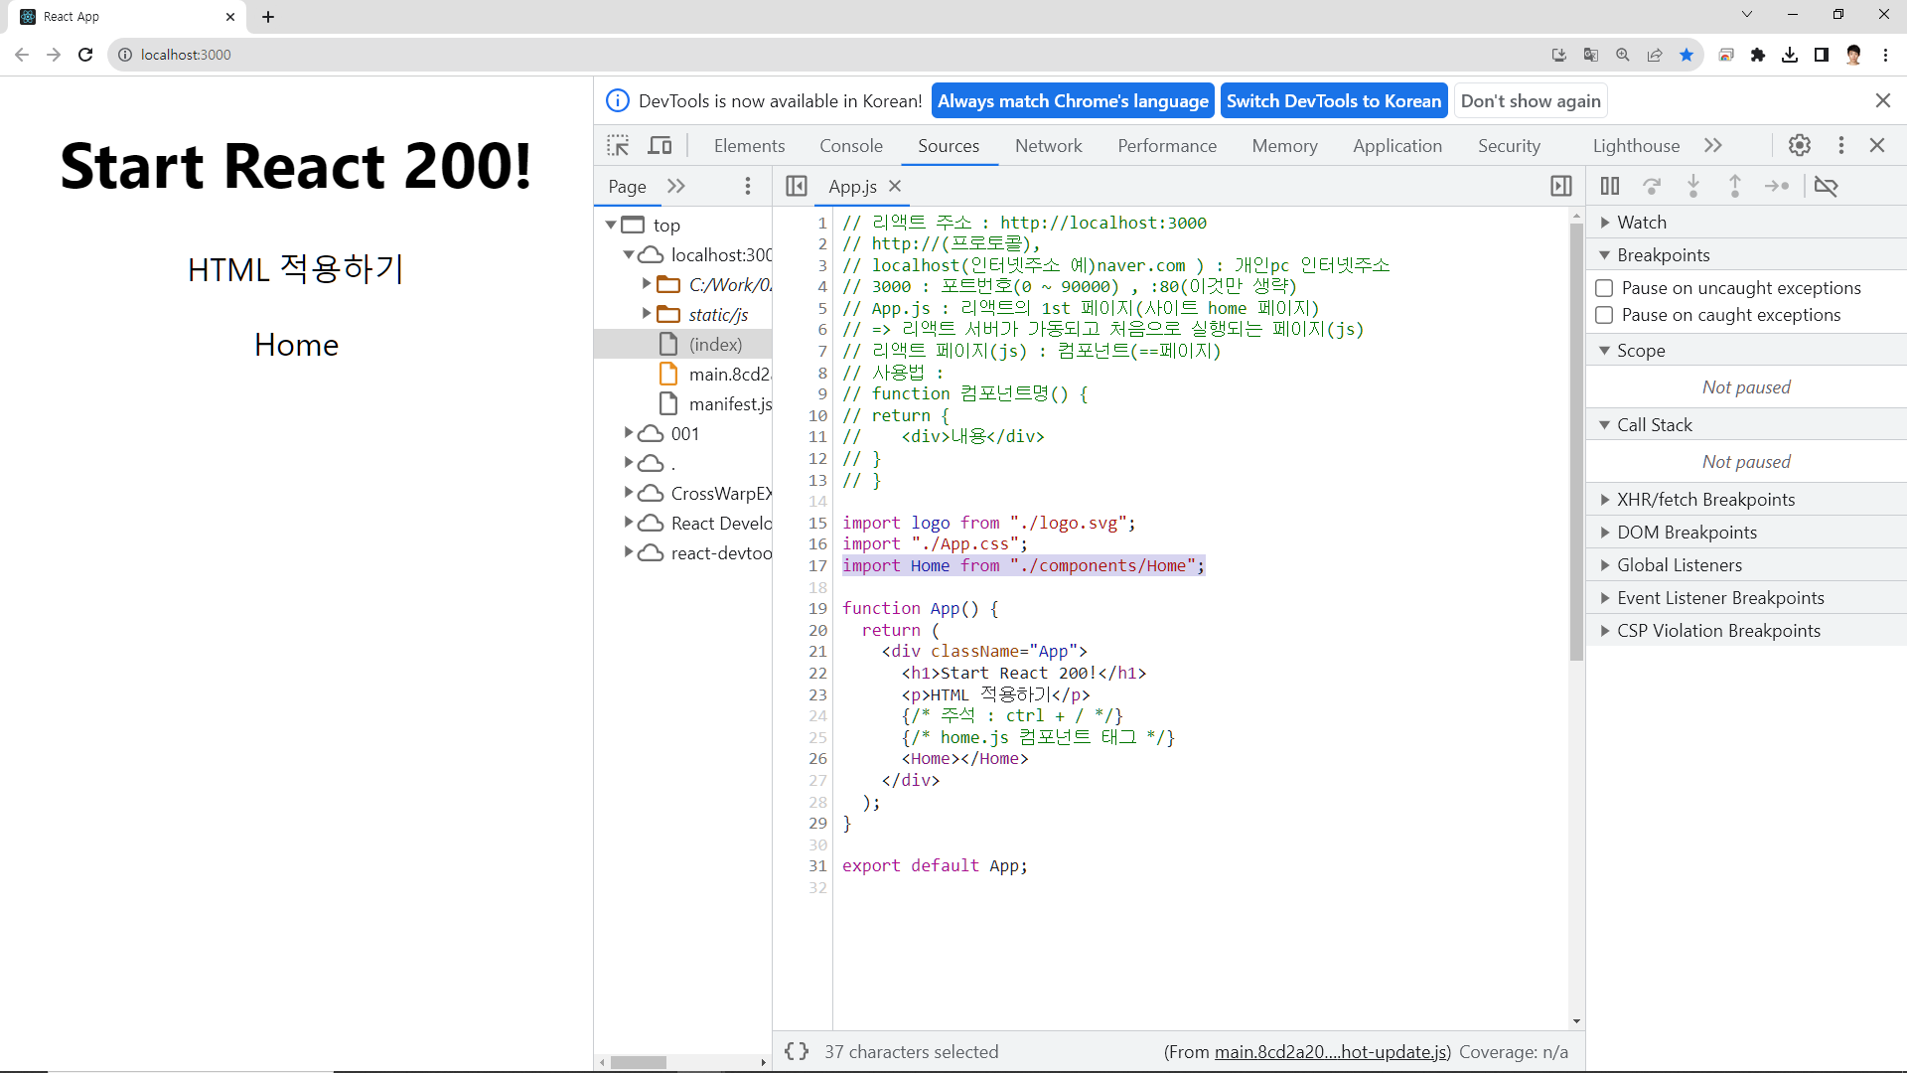This screenshot has height=1073, width=1907.
Task: Enable Pause on caught exceptions
Action: (x=1604, y=315)
